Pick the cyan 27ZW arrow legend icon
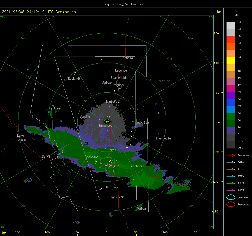 (231, 177)
